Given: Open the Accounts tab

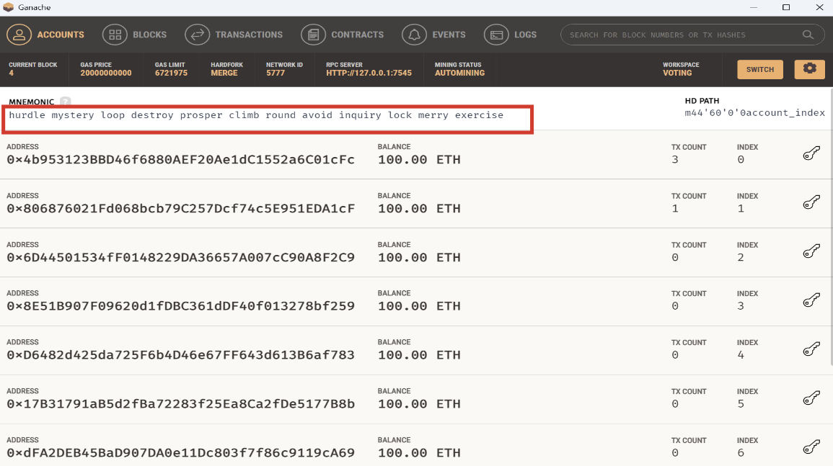Looking at the screenshot, I should pyautogui.click(x=45, y=35).
